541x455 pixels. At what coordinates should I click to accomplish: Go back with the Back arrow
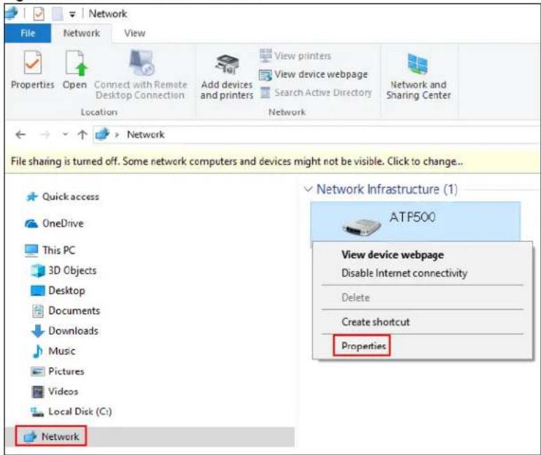[x=21, y=135]
